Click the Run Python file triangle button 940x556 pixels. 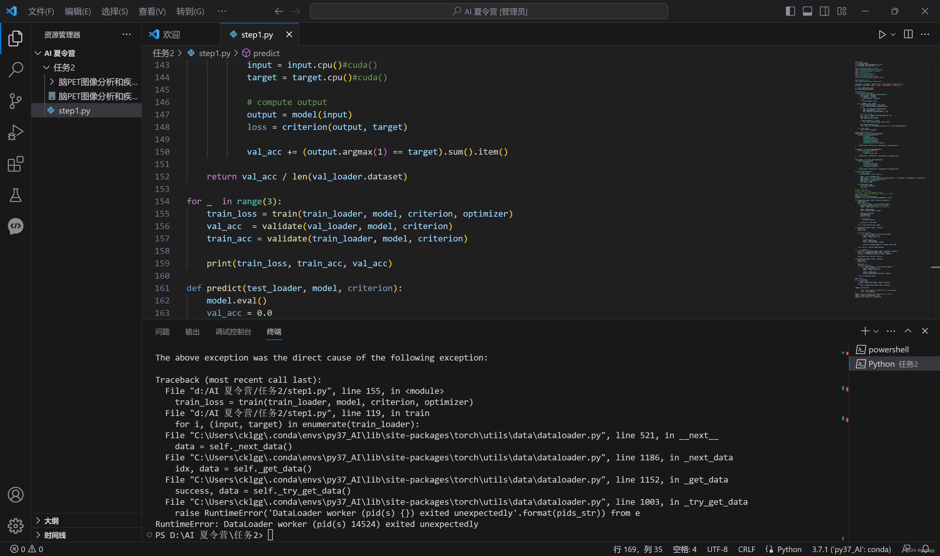point(883,34)
